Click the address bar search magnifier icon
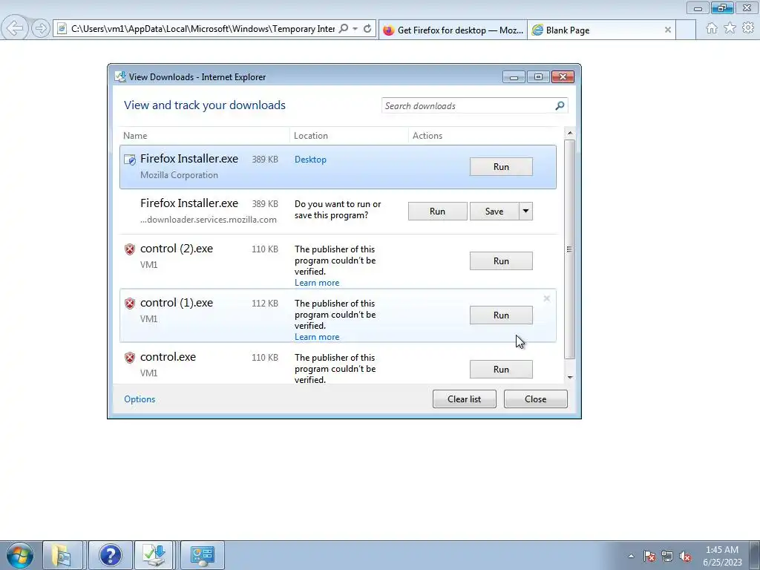The width and height of the screenshot is (760, 570). click(343, 29)
